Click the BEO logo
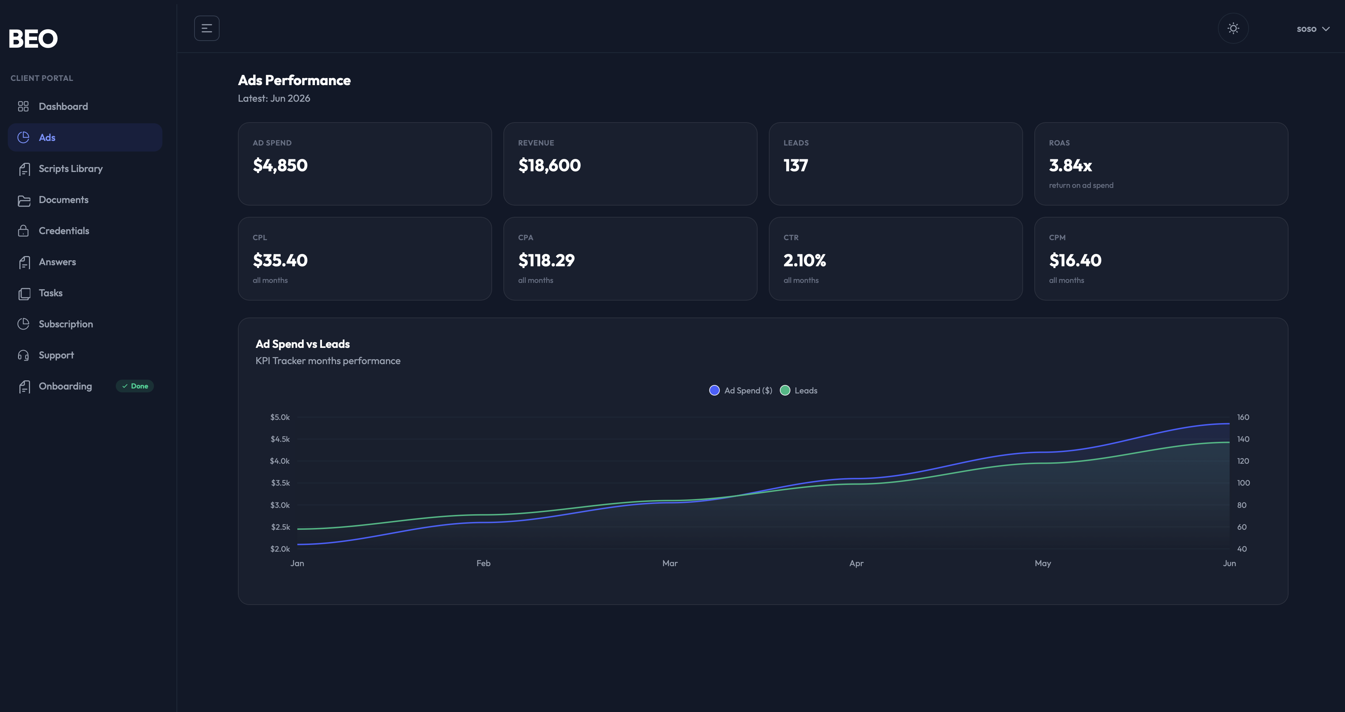The image size is (1345, 712). [33, 38]
